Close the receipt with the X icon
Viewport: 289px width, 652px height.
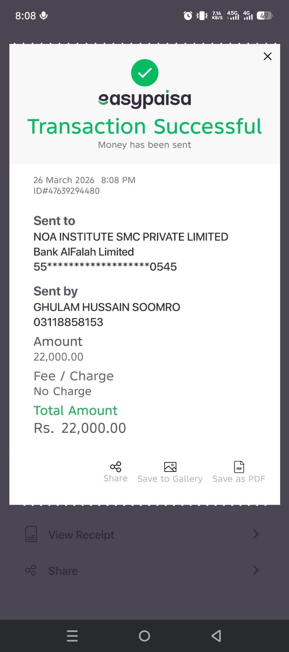tap(267, 56)
